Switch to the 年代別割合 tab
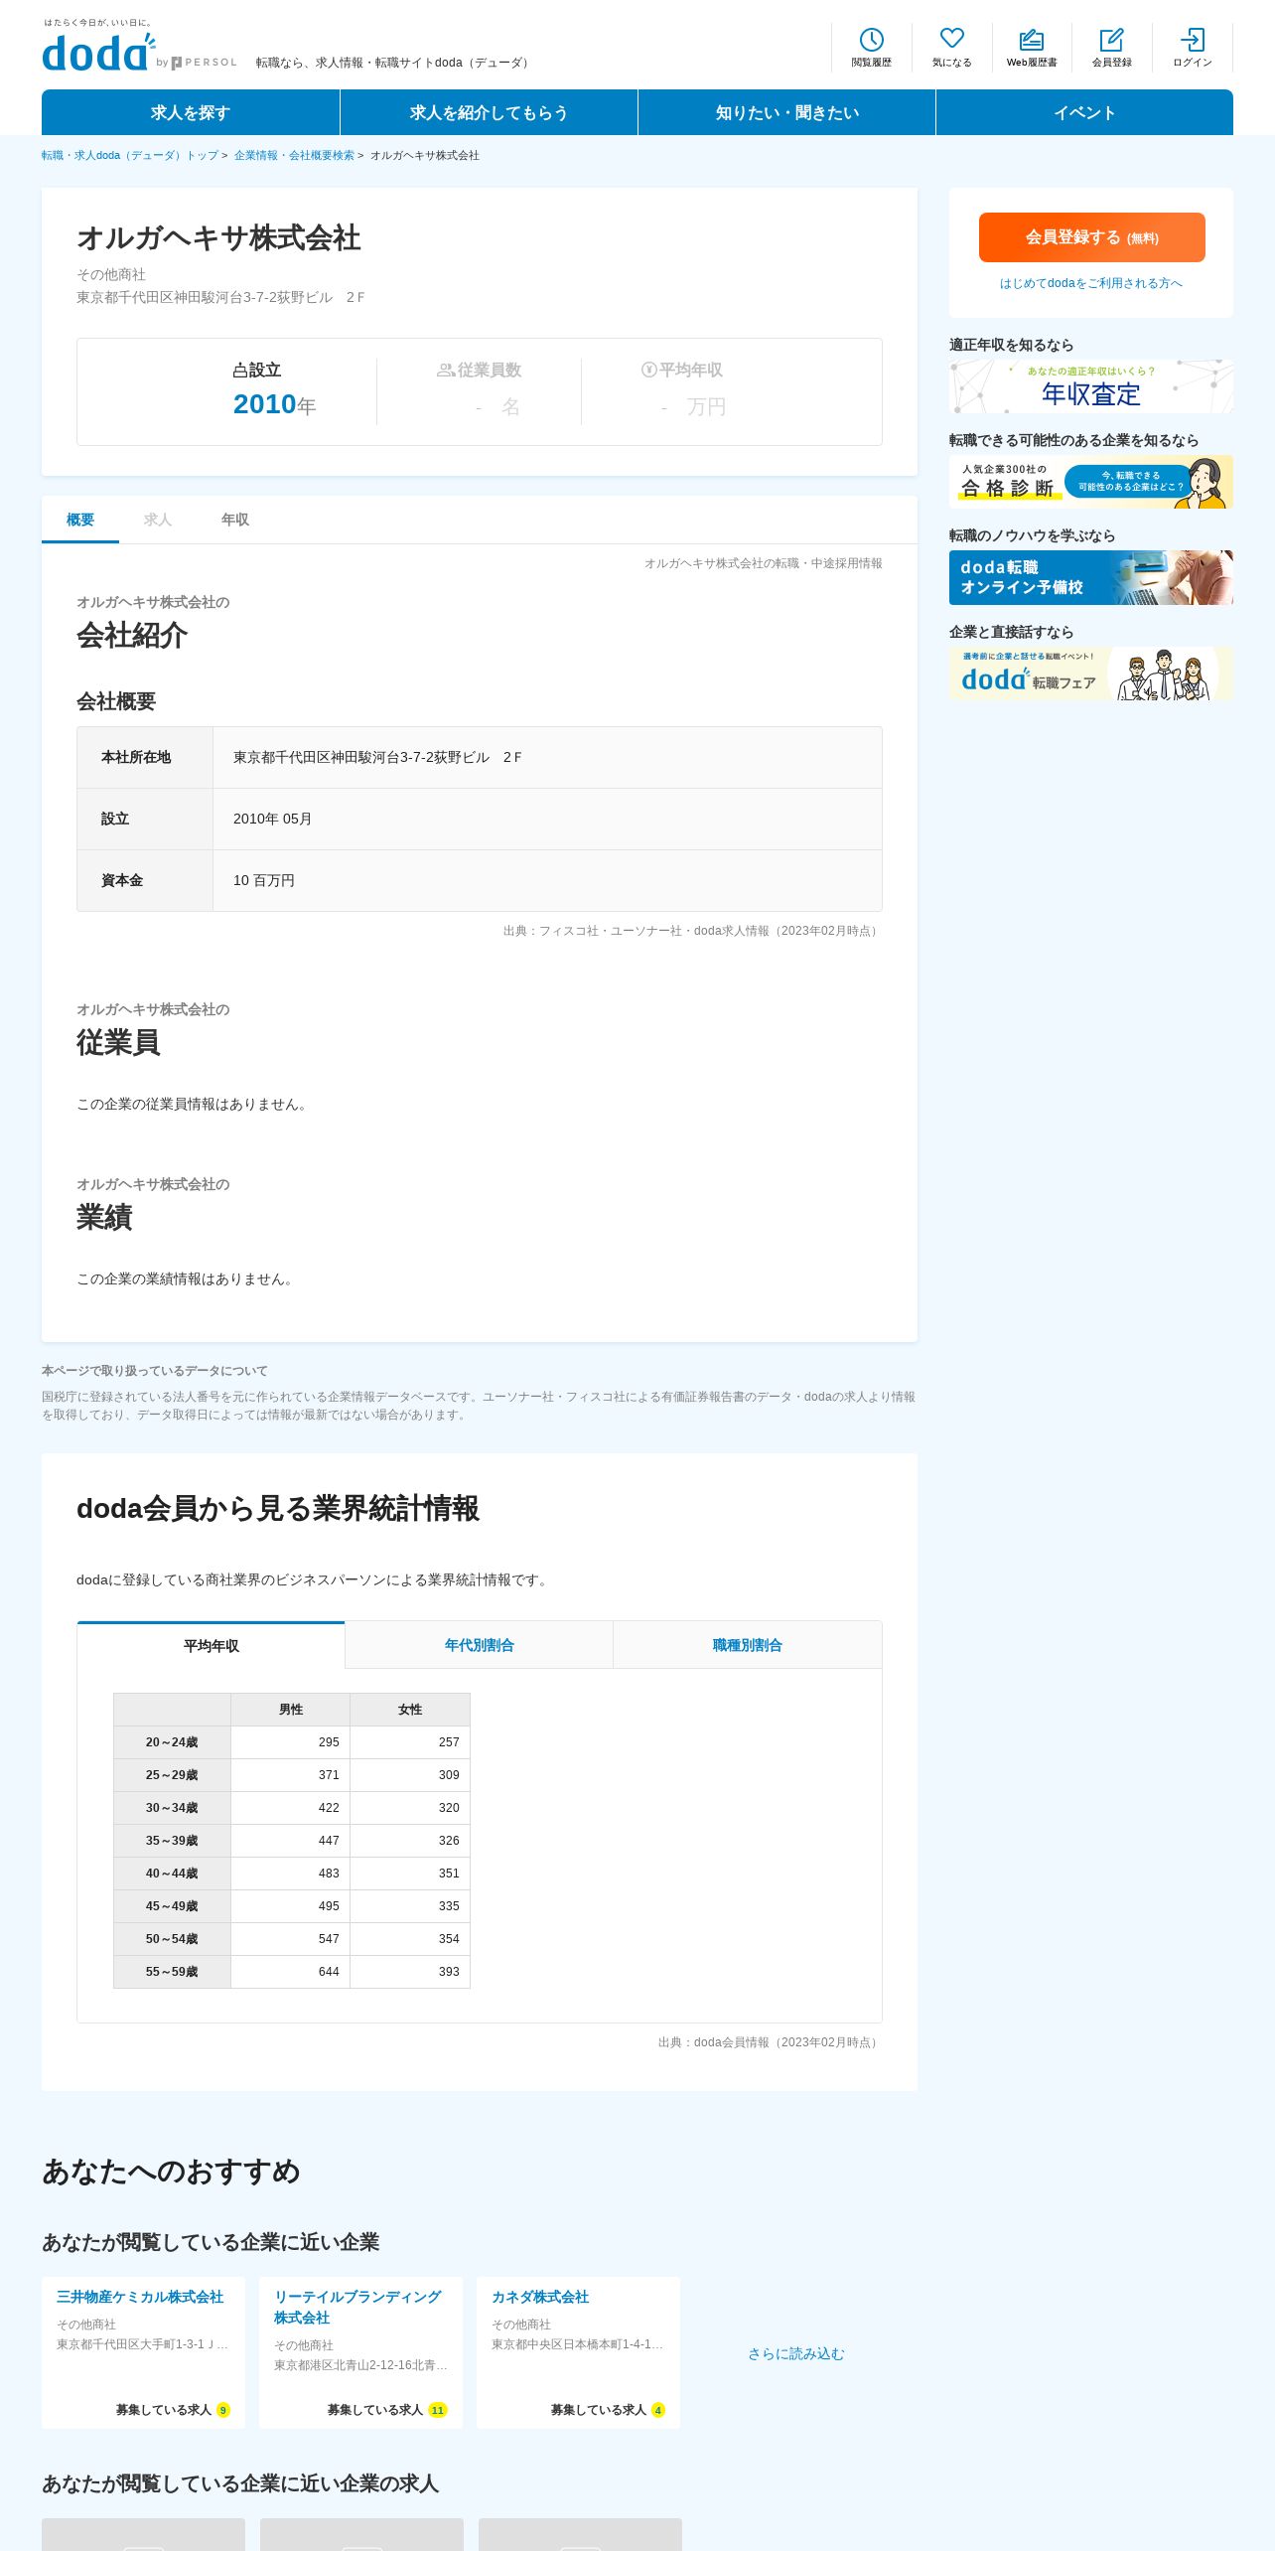1275x2551 pixels. coord(479,1645)
